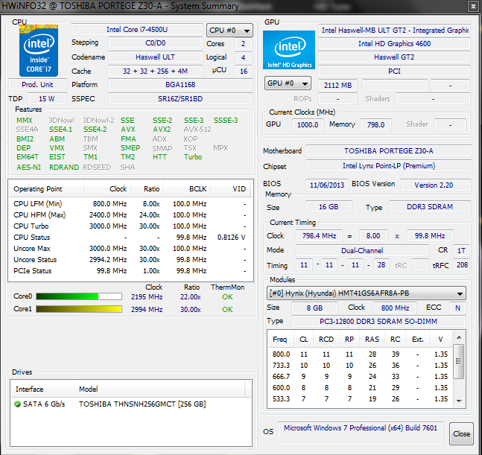Click the Windows 7 Professional OS field
Viewport: 482px width, 455px height.
coord(361,433)
